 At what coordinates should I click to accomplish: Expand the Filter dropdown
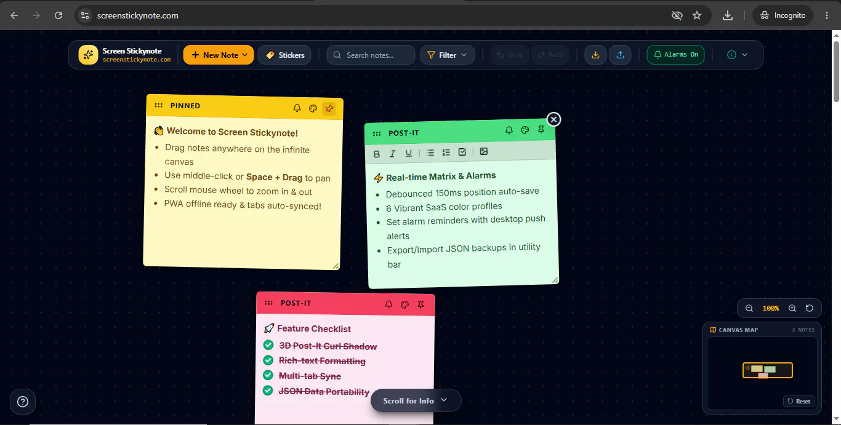tap(448, 55)
